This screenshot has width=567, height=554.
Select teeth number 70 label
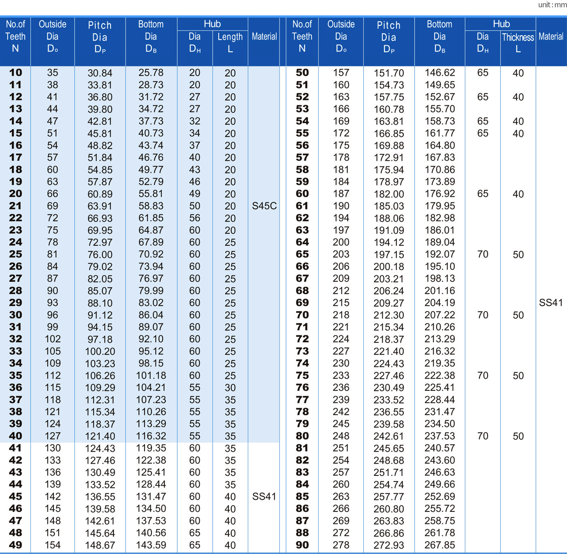point(302,315)
